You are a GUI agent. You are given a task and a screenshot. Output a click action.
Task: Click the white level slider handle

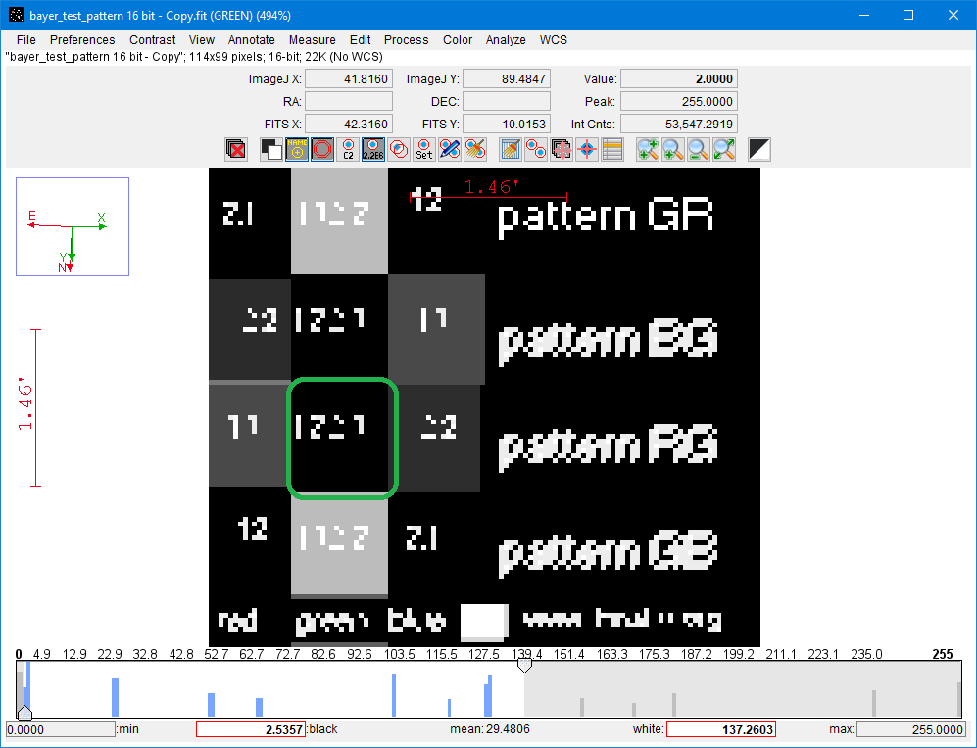[x=524, y=666]
